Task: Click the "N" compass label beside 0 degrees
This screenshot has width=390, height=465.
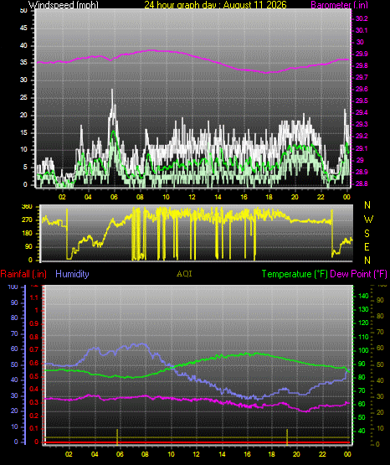Action: click(x=367, y=261)
